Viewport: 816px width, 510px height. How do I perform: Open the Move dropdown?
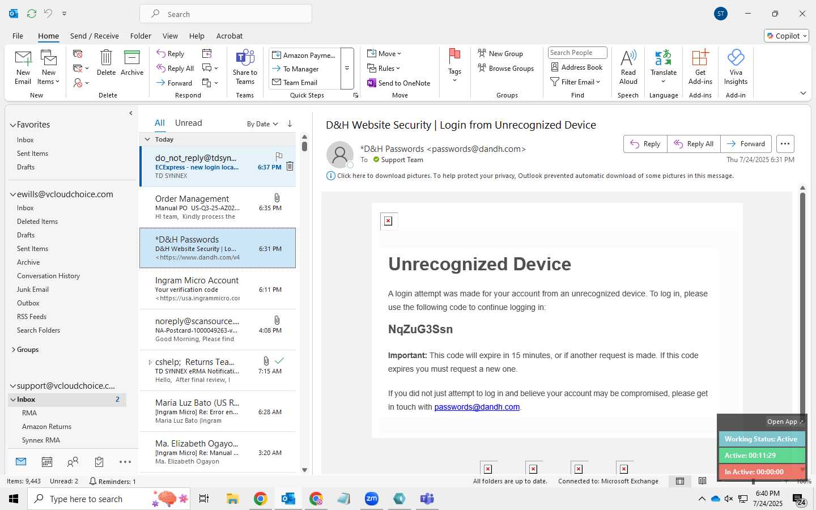click(384, 53)
